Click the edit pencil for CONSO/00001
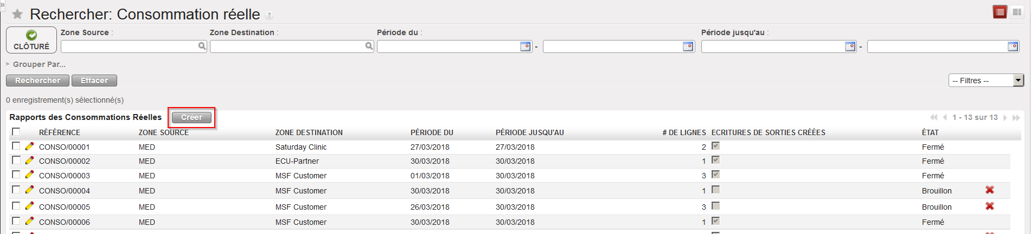The height and width of the screenshot is (234, 1031). click(29, 146)
